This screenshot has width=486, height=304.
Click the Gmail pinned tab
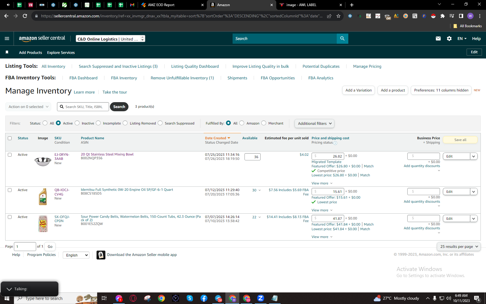[132, 5]
